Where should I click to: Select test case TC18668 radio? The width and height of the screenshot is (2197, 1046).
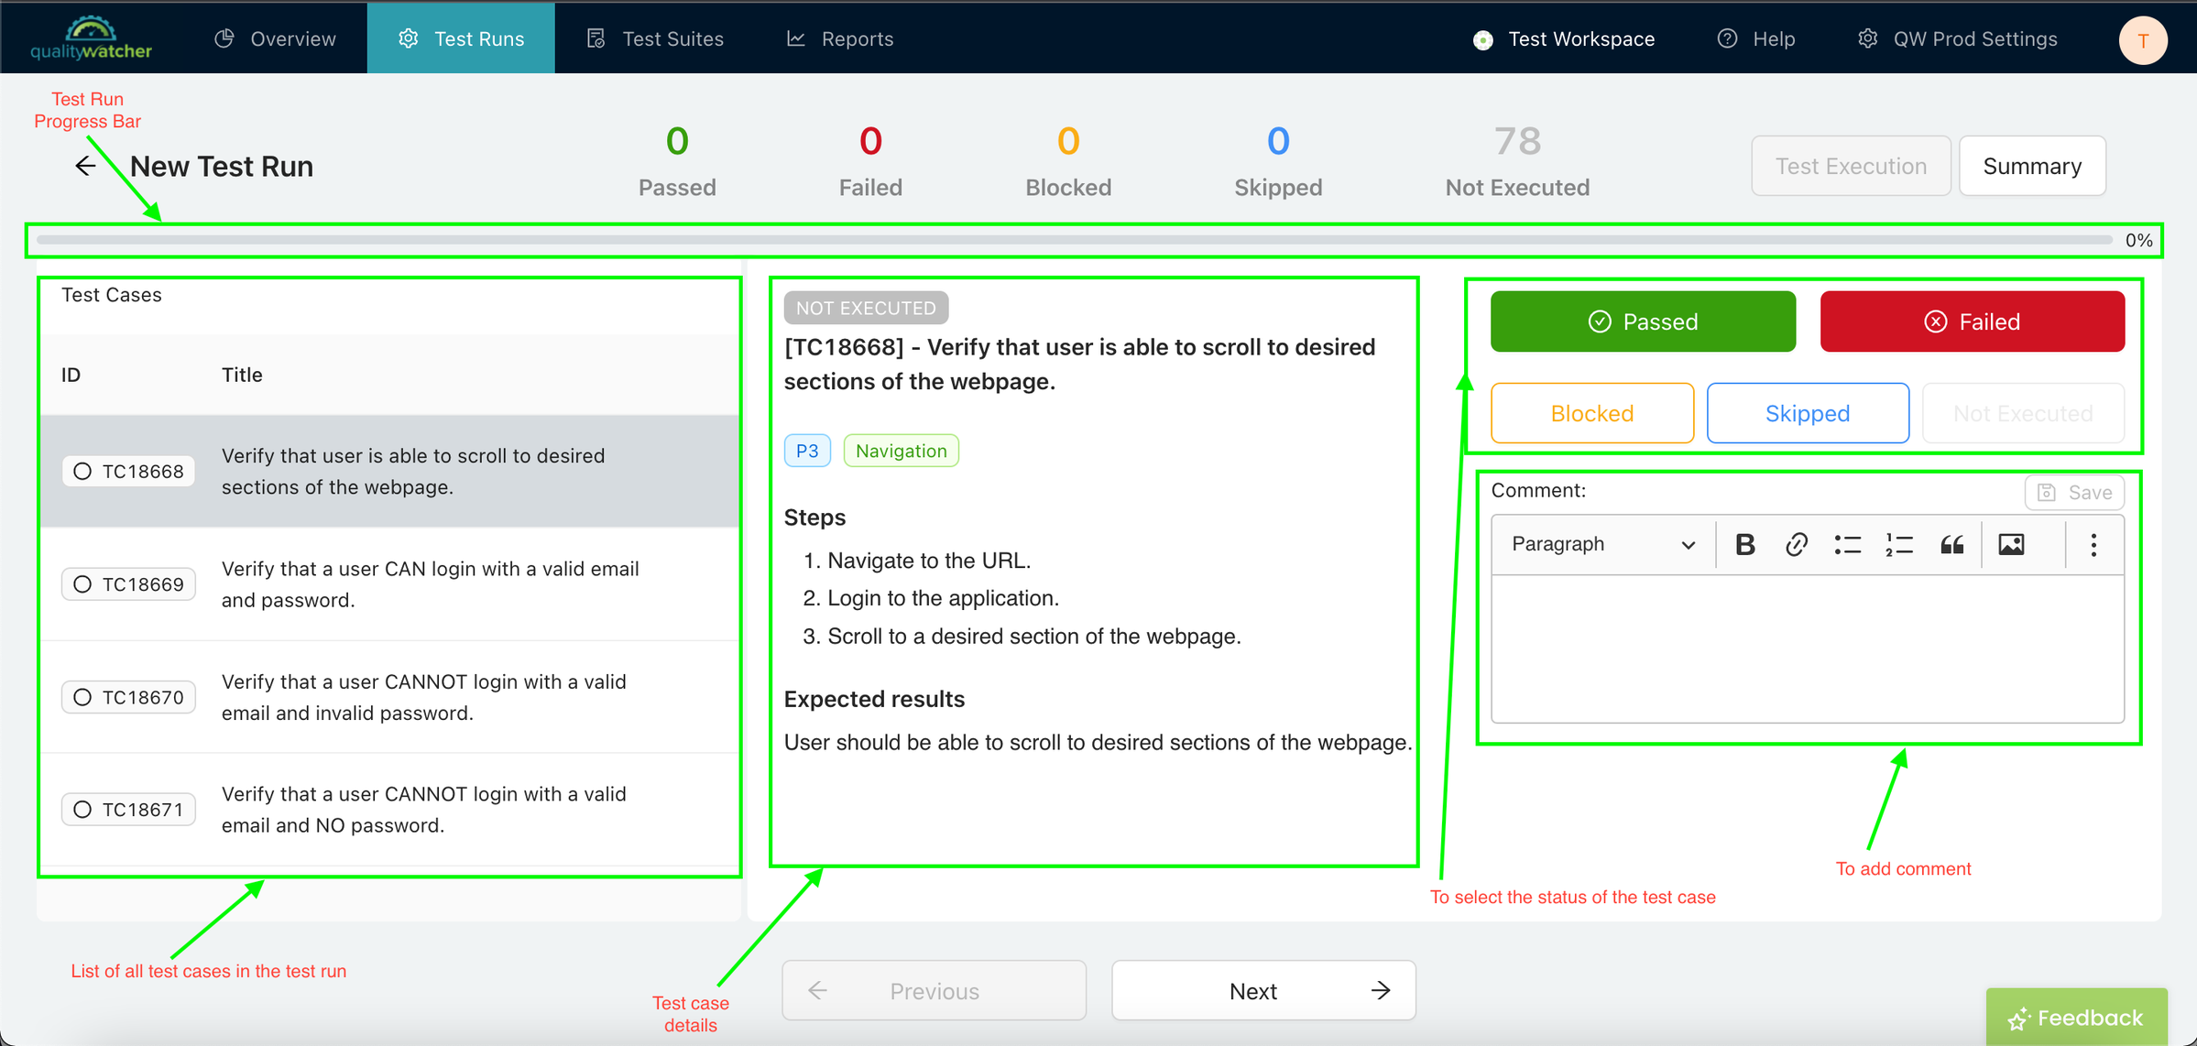click(x=82, y=471)
